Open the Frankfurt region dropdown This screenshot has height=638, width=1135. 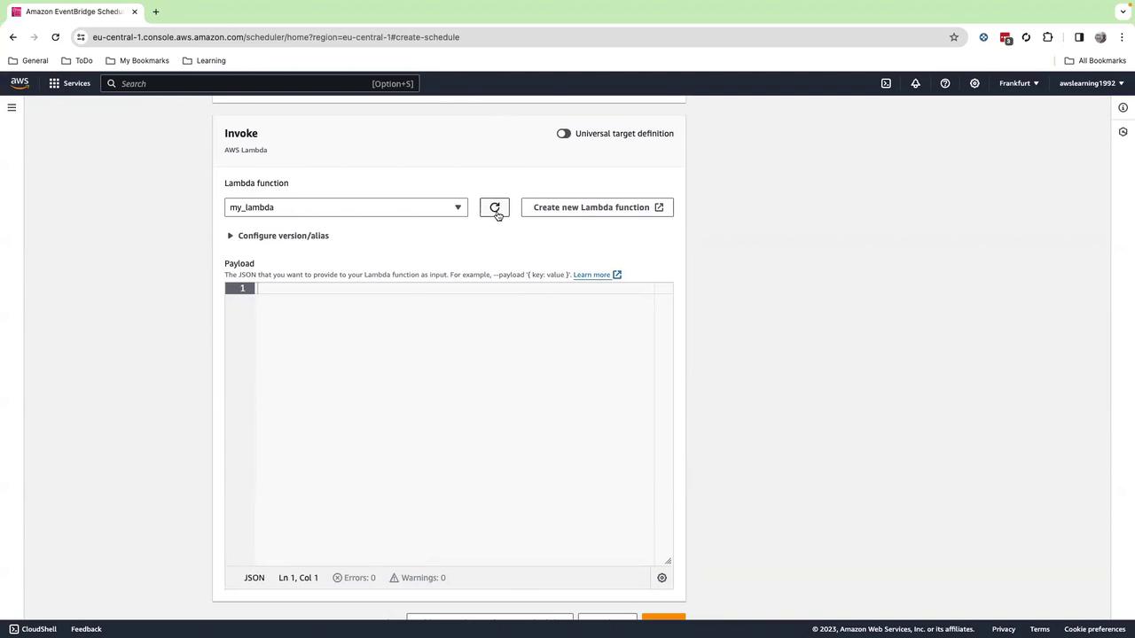pyautogui.click(x=1019, y=83)
